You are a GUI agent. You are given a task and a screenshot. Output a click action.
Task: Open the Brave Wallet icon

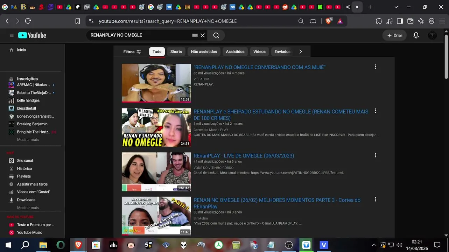click(x=411, y=21)
